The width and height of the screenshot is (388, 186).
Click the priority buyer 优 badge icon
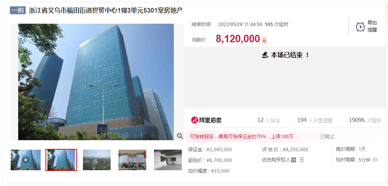tap(294, 160)
